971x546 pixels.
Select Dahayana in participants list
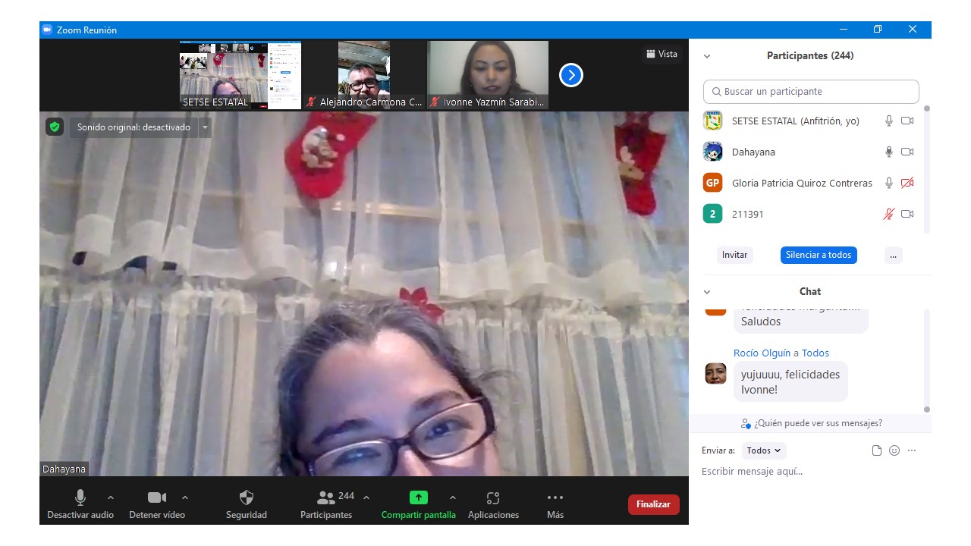(x=809, y=152)
